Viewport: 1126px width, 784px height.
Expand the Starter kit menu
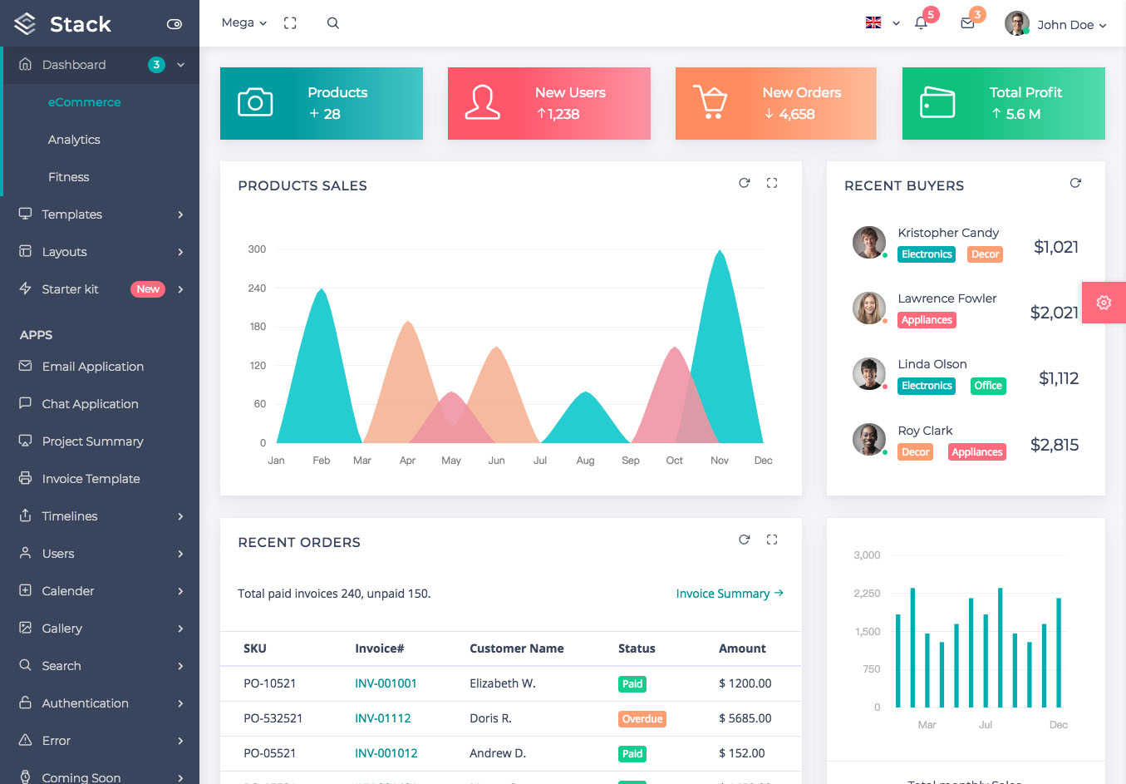click(100, 289)
